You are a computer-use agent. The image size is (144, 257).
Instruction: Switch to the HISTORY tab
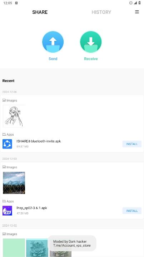[x=101, y=12]
